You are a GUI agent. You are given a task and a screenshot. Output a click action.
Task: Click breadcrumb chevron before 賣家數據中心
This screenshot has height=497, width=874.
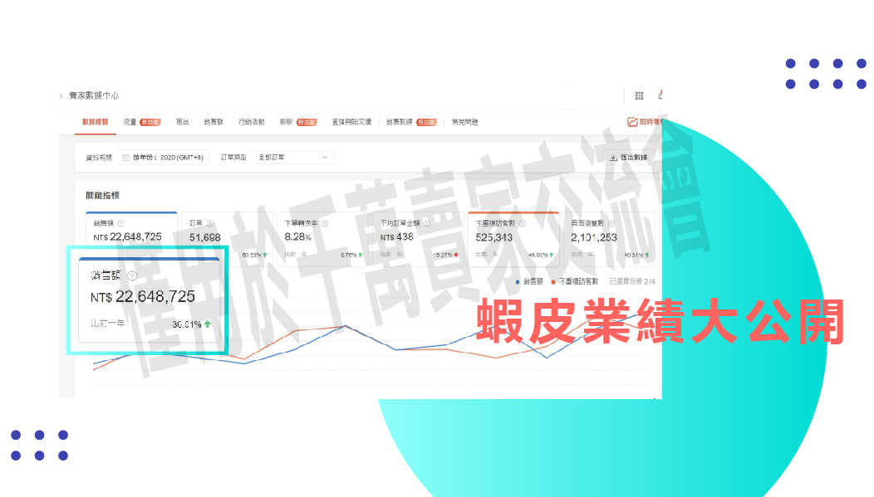coord(61,96)
